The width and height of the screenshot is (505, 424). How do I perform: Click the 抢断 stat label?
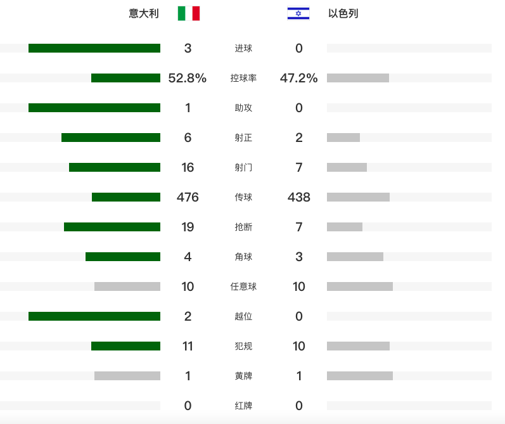click(243, 227)
